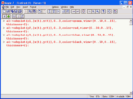The width and height of the screenshot is (133, 99).
Task: Open the Options menu
Action: tap(55, 7)
